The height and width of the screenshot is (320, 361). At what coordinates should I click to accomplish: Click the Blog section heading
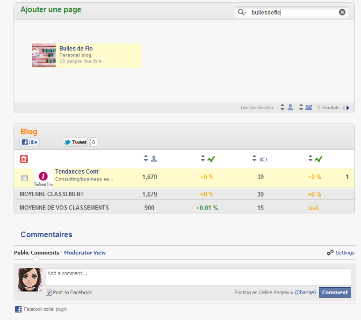[29, 131]
